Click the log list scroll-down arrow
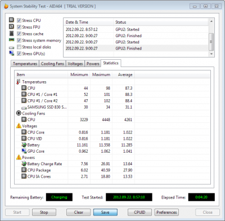This screenshot has width=225, height=221. (211, 54)
